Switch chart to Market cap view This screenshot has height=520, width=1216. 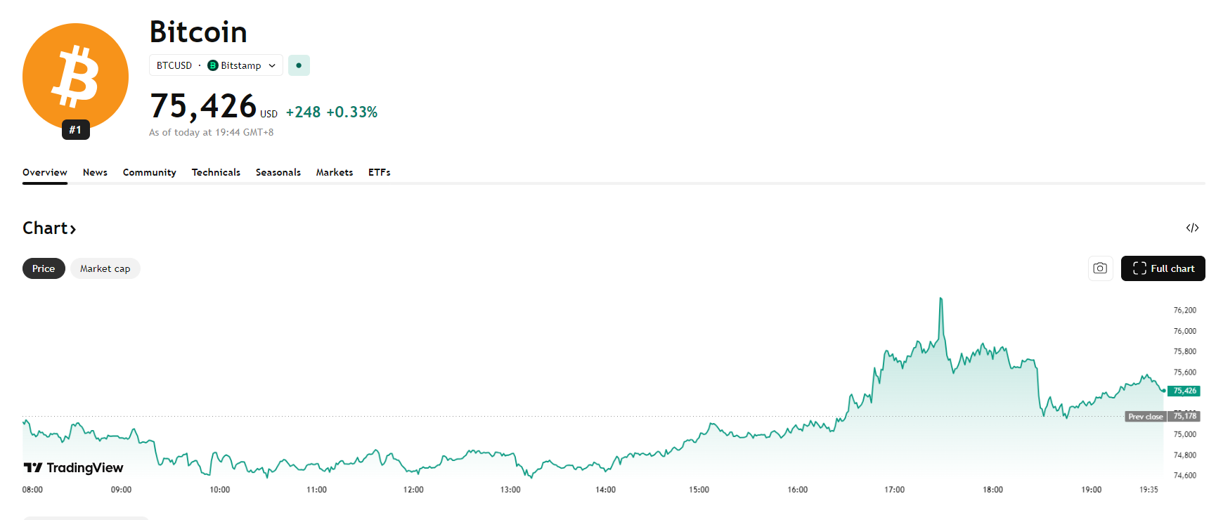point(105,268)
